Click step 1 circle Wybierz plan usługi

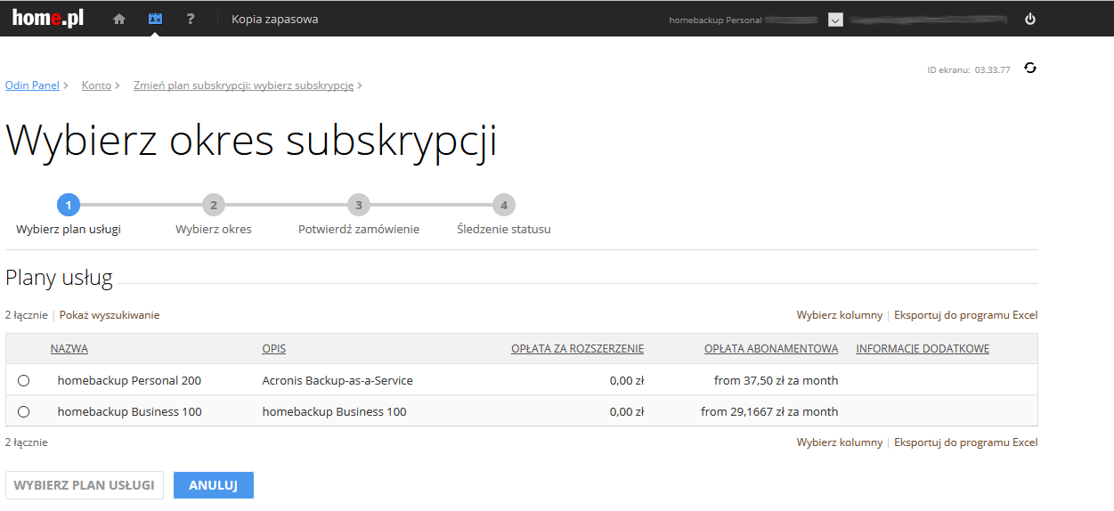click(69, 206)
